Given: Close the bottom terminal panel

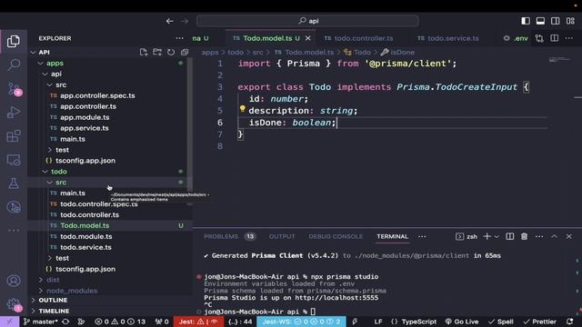Looking at the screenshot, I should 569,236.
